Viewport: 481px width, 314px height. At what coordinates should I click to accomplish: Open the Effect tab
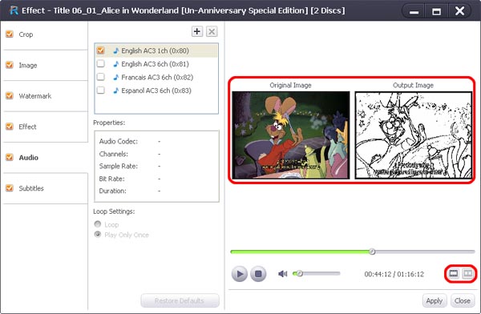point(46,127)
